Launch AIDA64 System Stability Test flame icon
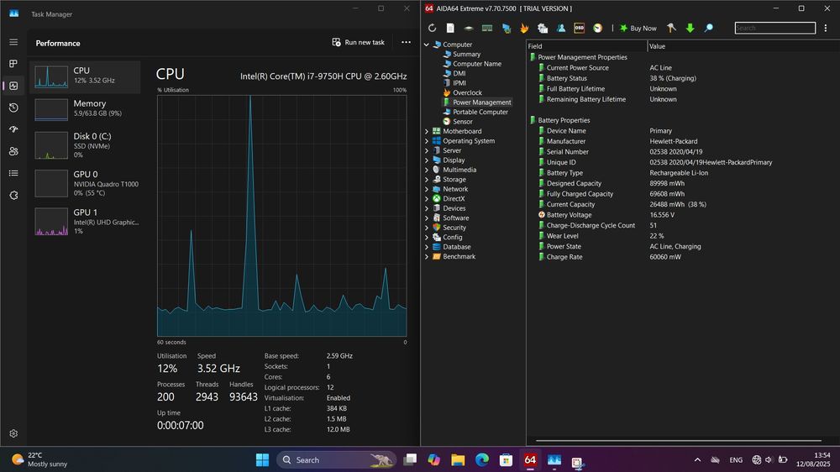840x472 pixels. [x=524, y=28]
